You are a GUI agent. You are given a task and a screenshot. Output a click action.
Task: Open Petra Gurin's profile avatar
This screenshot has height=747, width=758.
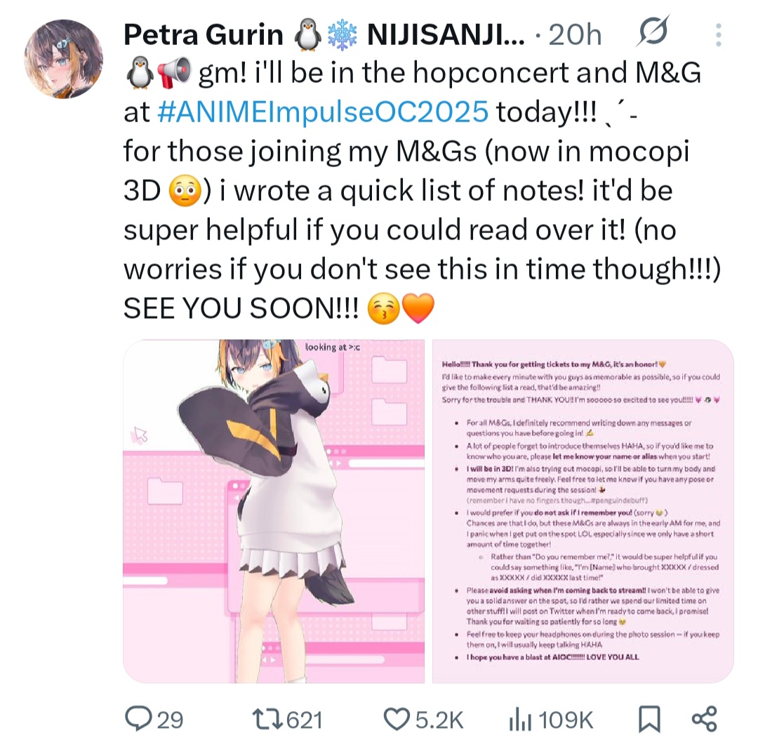(x=64, y=59)
